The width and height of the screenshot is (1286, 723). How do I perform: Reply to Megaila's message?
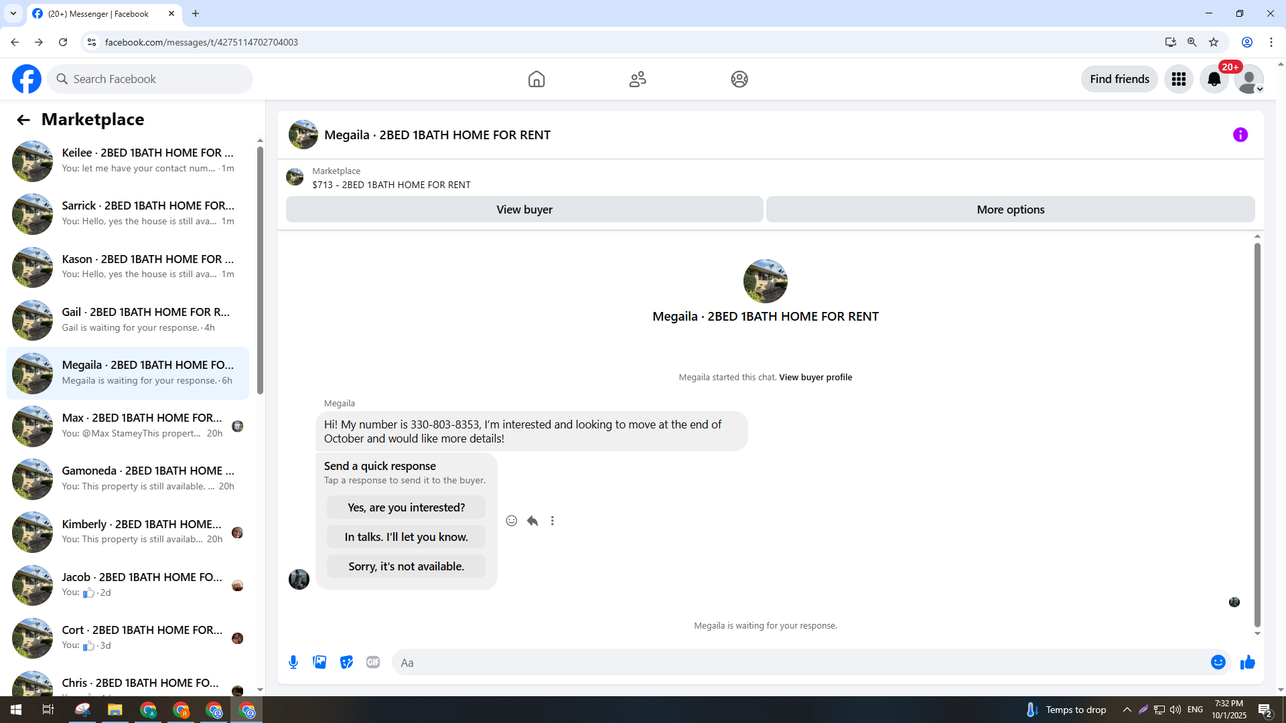coord(532,521)
